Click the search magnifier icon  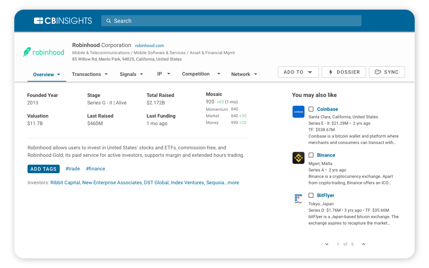pyautogui.click(x=109, y=21)
